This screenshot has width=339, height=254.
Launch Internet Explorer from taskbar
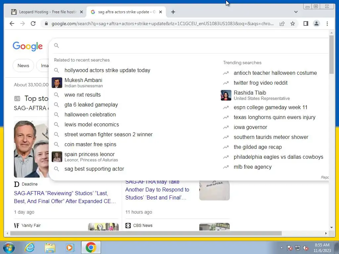pyautogui.click(x=29, y=247)
